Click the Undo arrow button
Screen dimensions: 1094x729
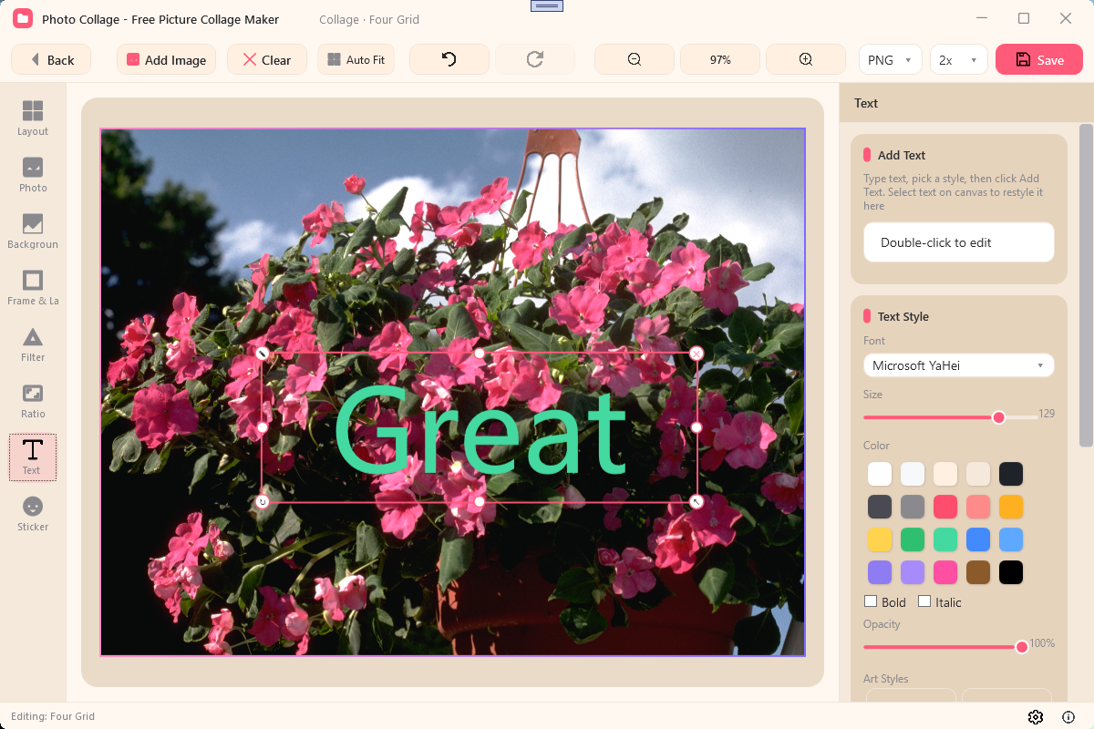[449, 59]
